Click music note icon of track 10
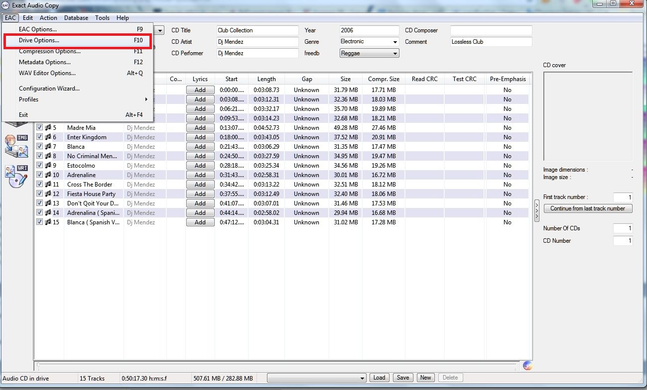The image size is (647, 390). 48,175
